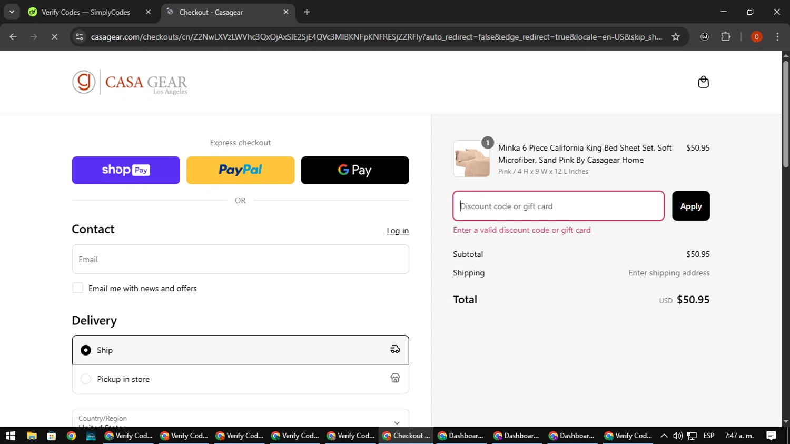Open the clock showing 7:47 a. m.
The image size is (790, 444).
(739, 436)
